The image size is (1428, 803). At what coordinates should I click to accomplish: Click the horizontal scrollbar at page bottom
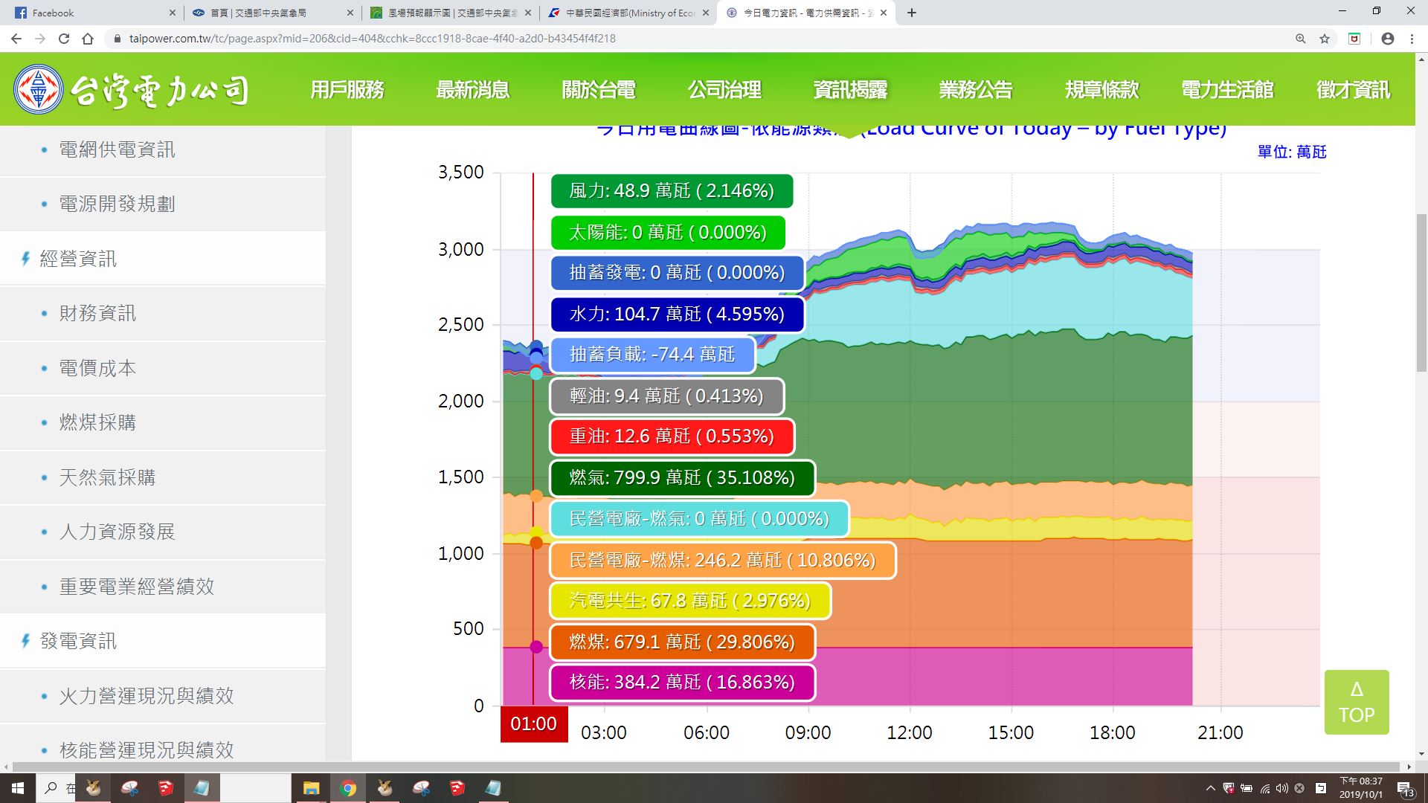point(707,767)
